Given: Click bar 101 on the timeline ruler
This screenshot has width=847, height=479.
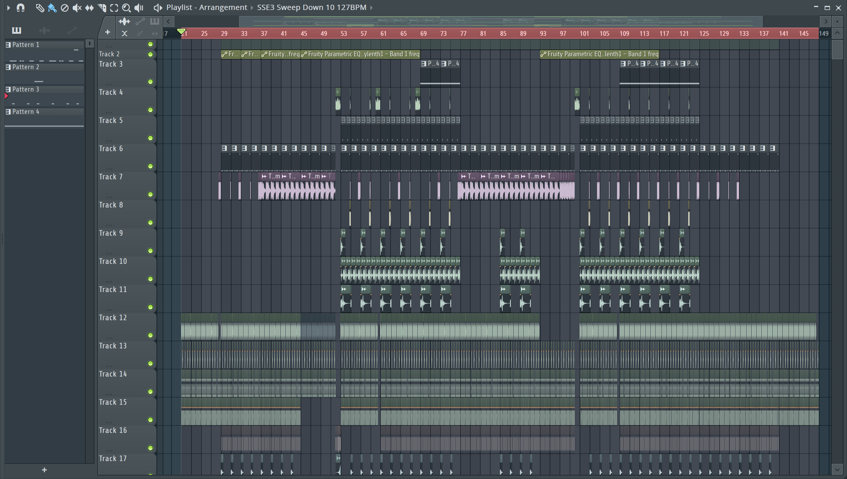Looking at the screenshot, I should point(584,33).
